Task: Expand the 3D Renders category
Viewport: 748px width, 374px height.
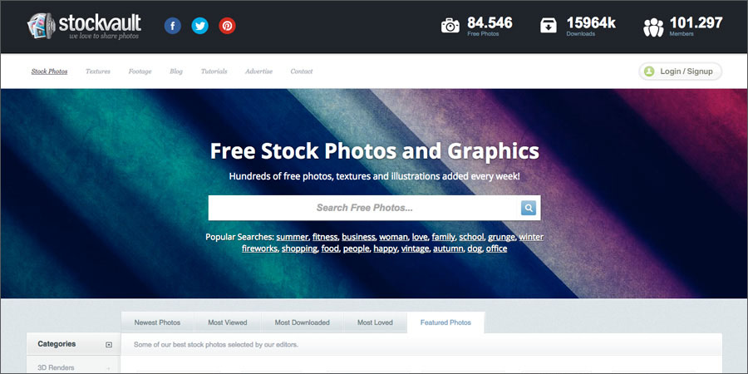Action: (x=109, y=368)
